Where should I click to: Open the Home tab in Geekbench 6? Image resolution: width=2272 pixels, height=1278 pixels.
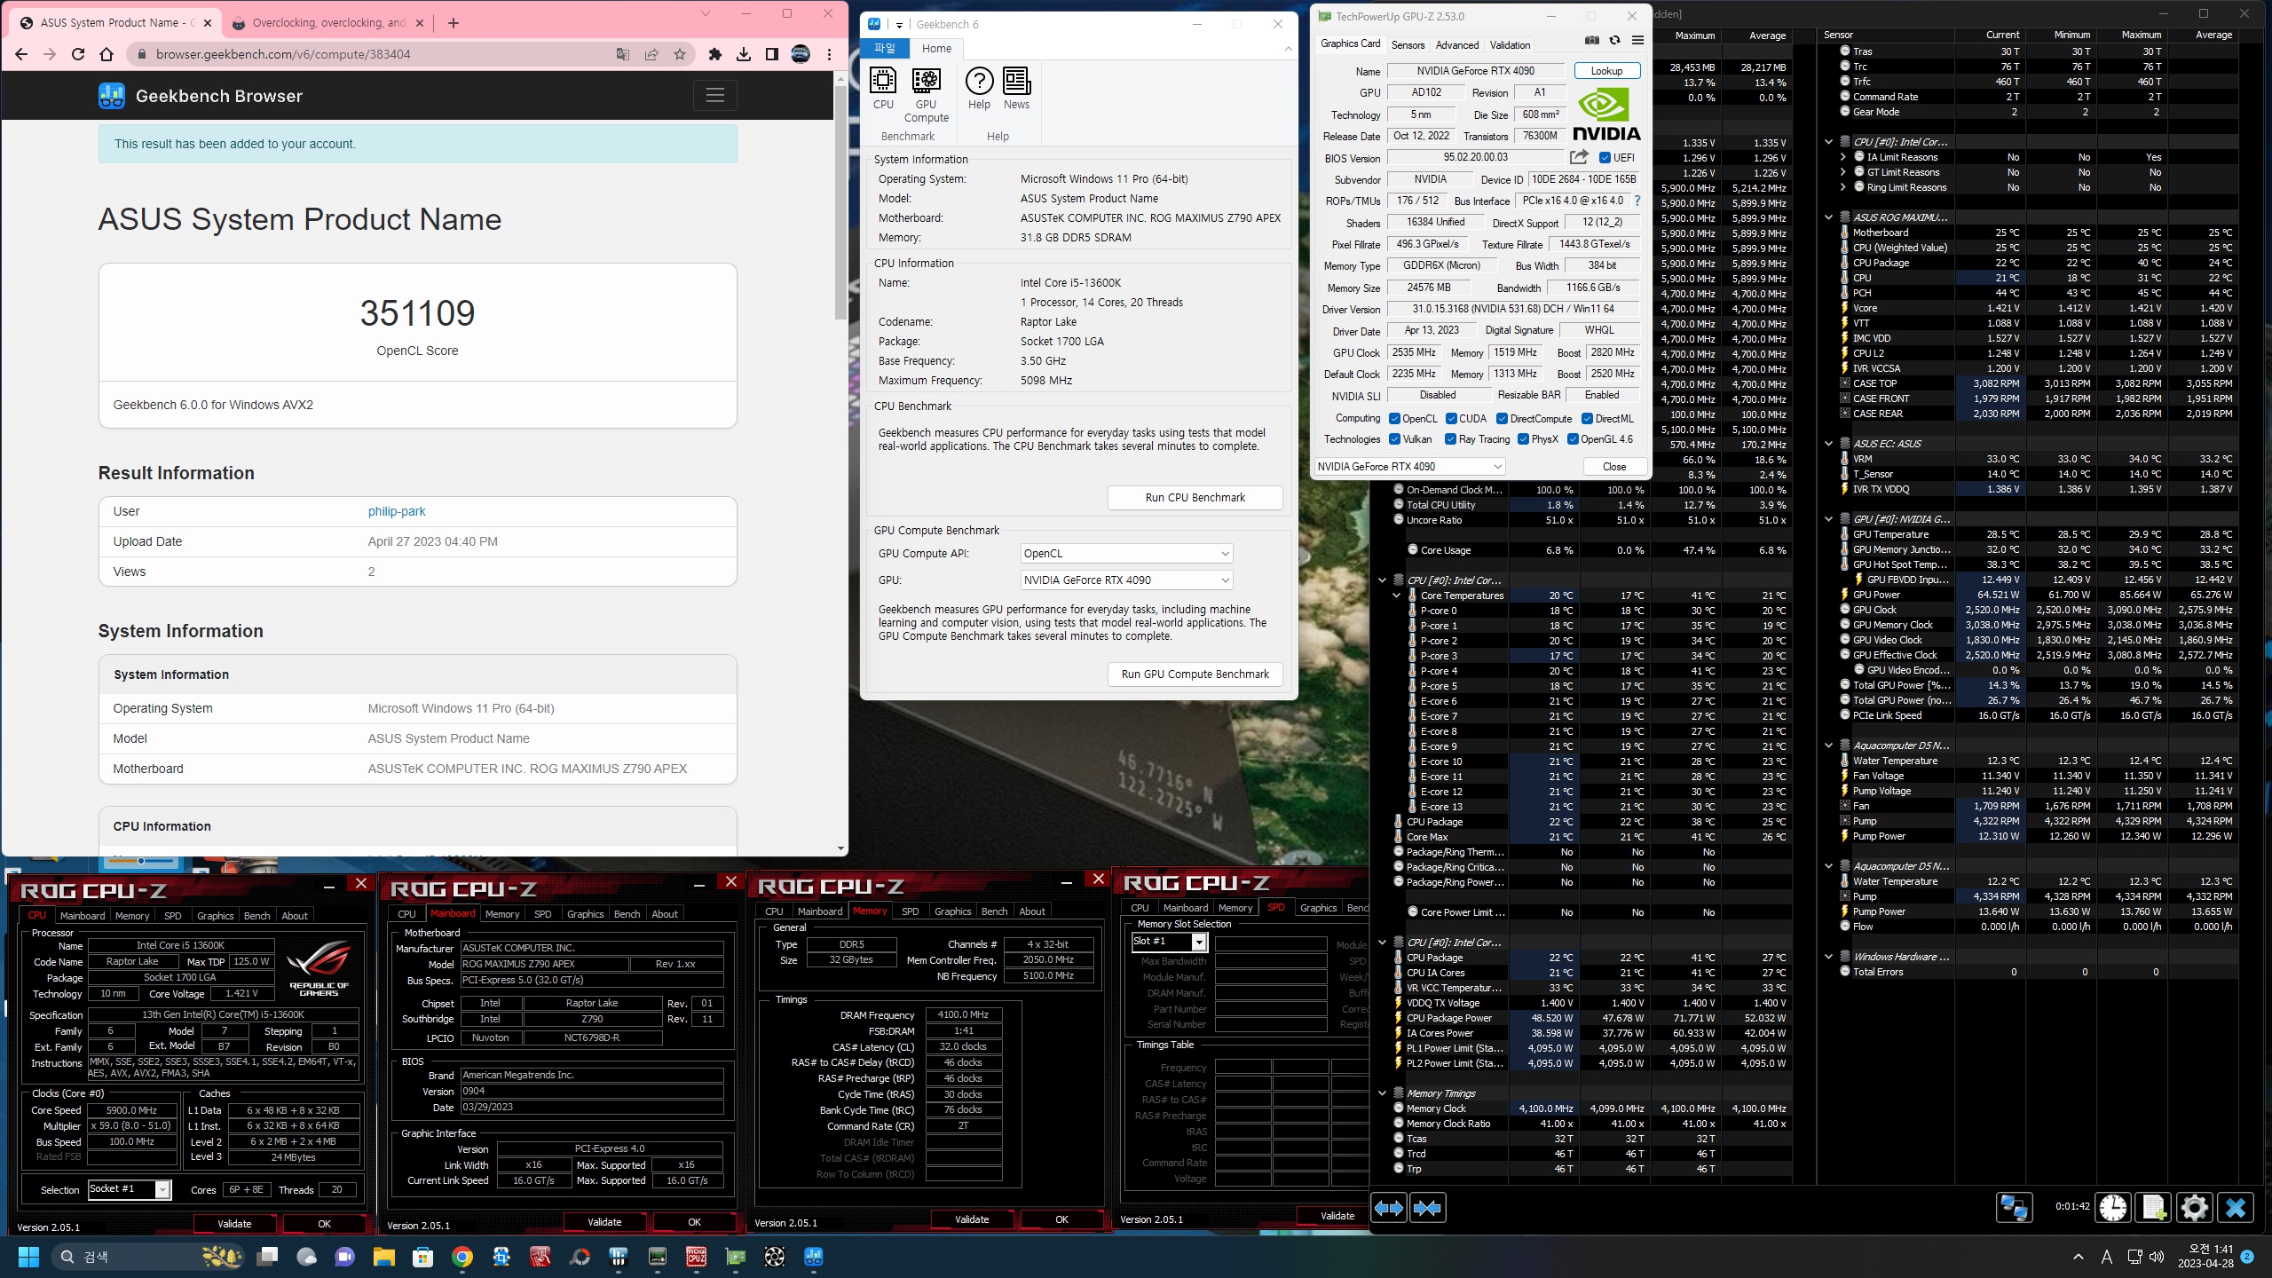936,49
